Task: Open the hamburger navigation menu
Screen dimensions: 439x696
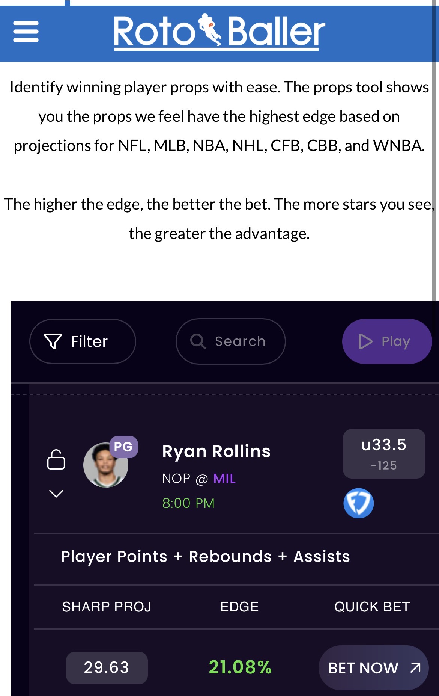Action: (26, 32)
